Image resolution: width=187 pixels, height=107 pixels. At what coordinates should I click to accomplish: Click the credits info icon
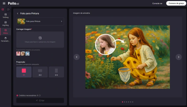click(40, 95)
